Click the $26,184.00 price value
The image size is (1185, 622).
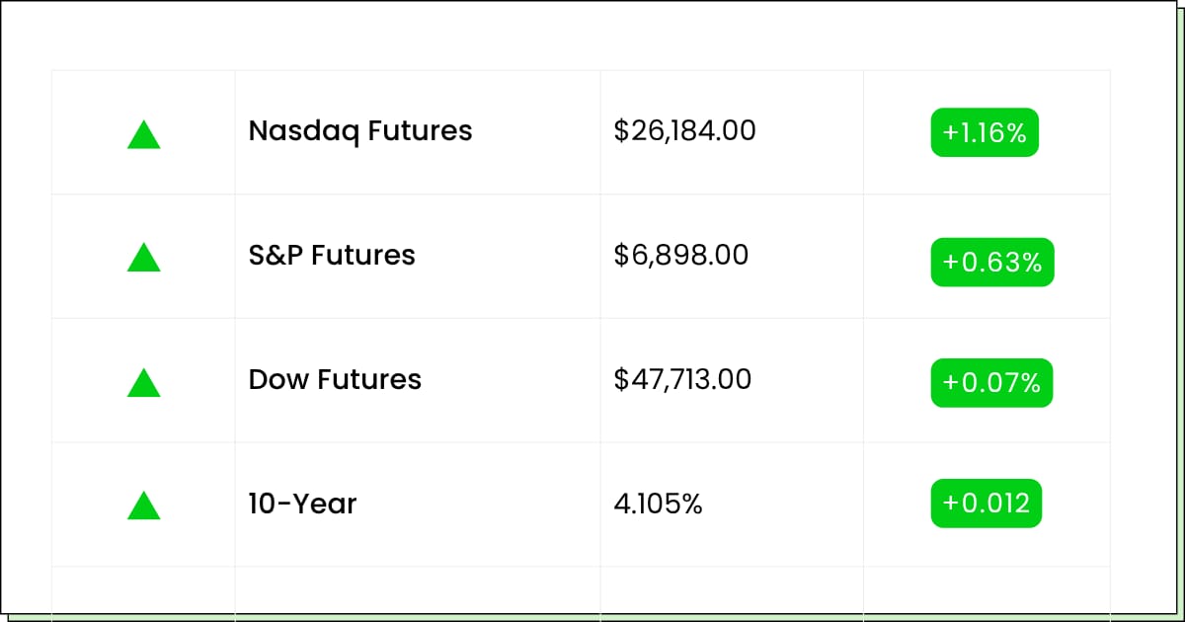point(684,131)
